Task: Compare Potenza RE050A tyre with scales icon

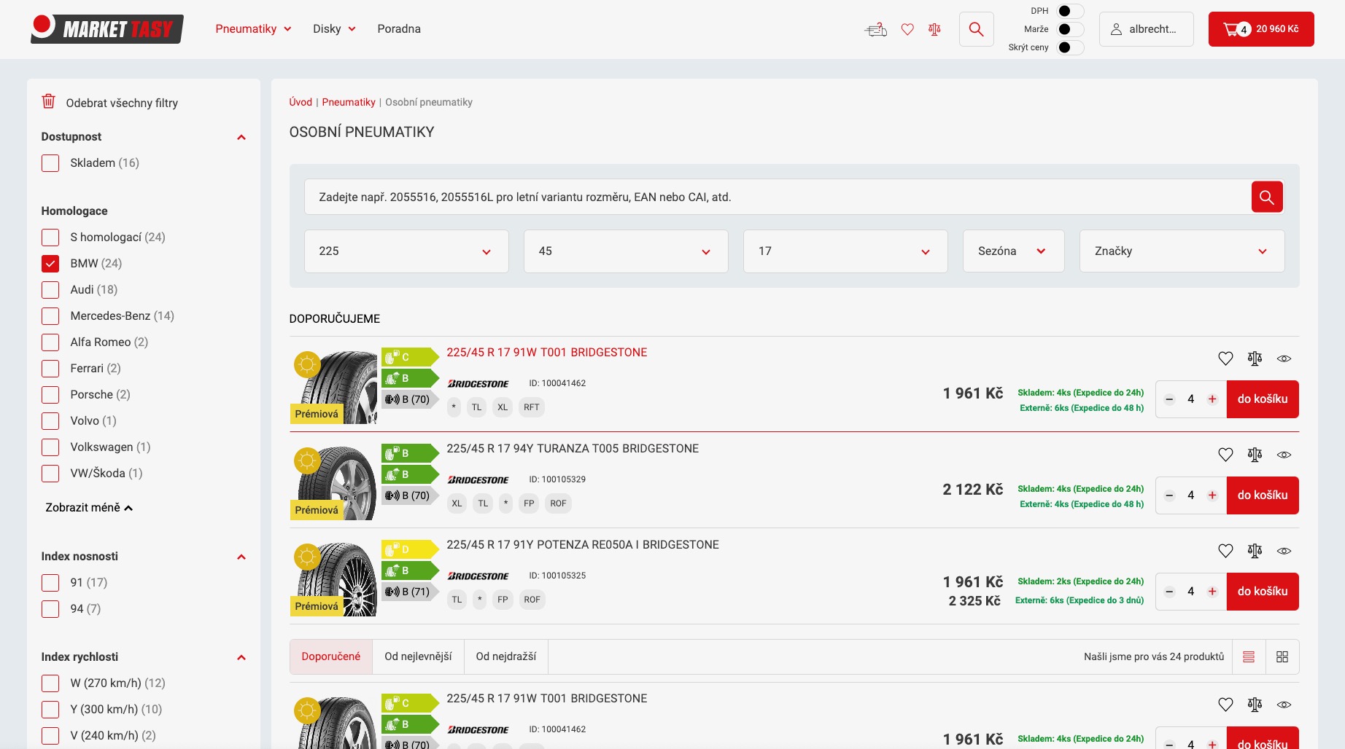Action: [1255, 551]
